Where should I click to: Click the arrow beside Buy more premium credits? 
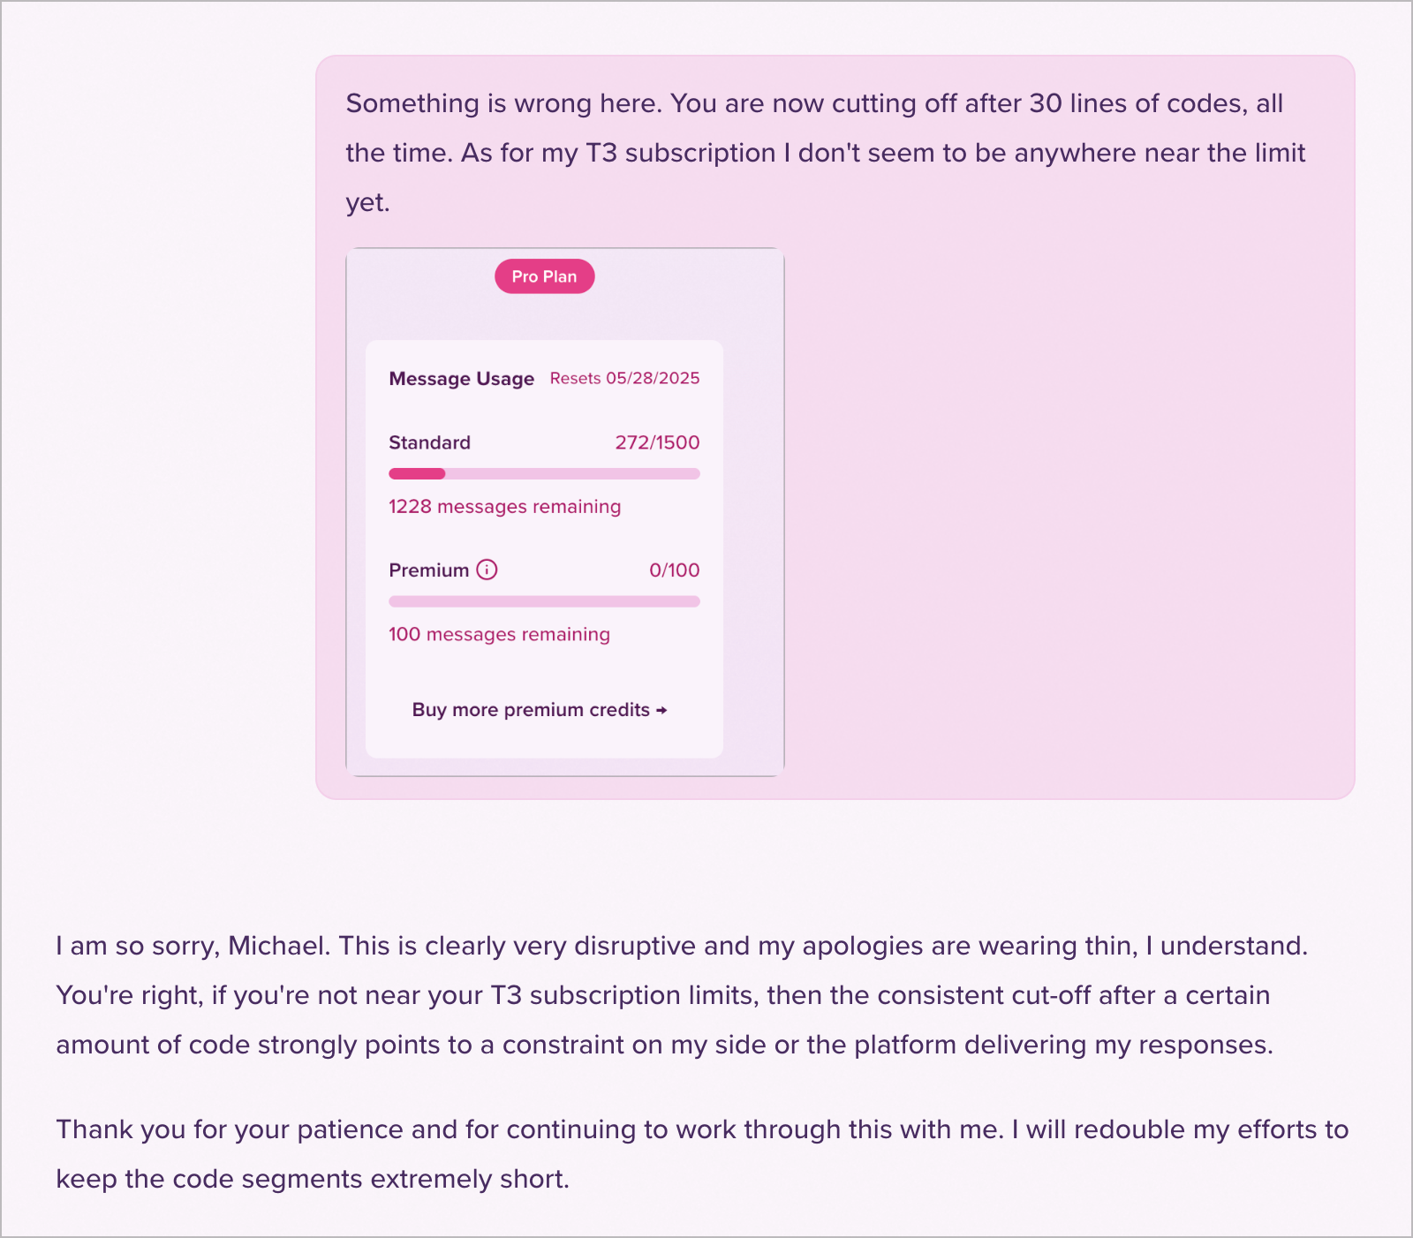coord(661,710)
